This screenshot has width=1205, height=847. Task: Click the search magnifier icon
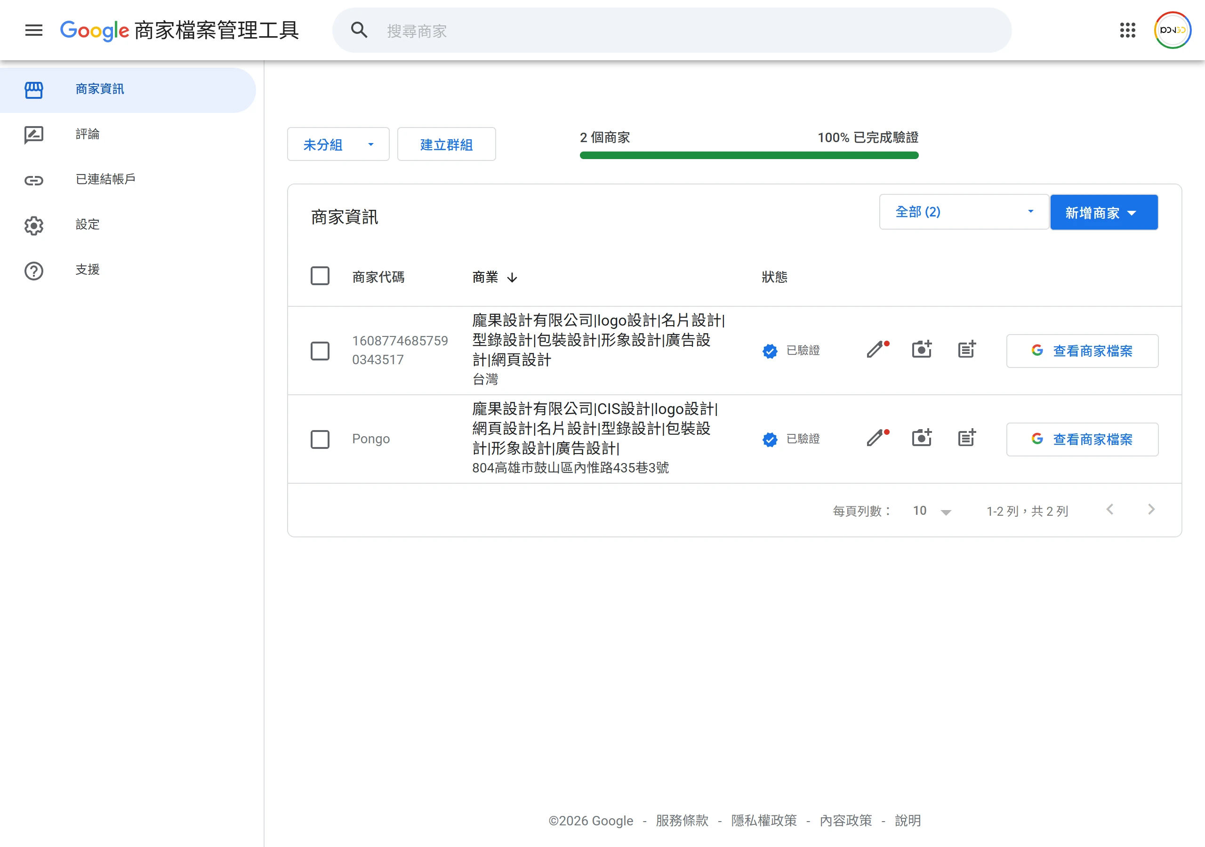click(x=359, y=31)
